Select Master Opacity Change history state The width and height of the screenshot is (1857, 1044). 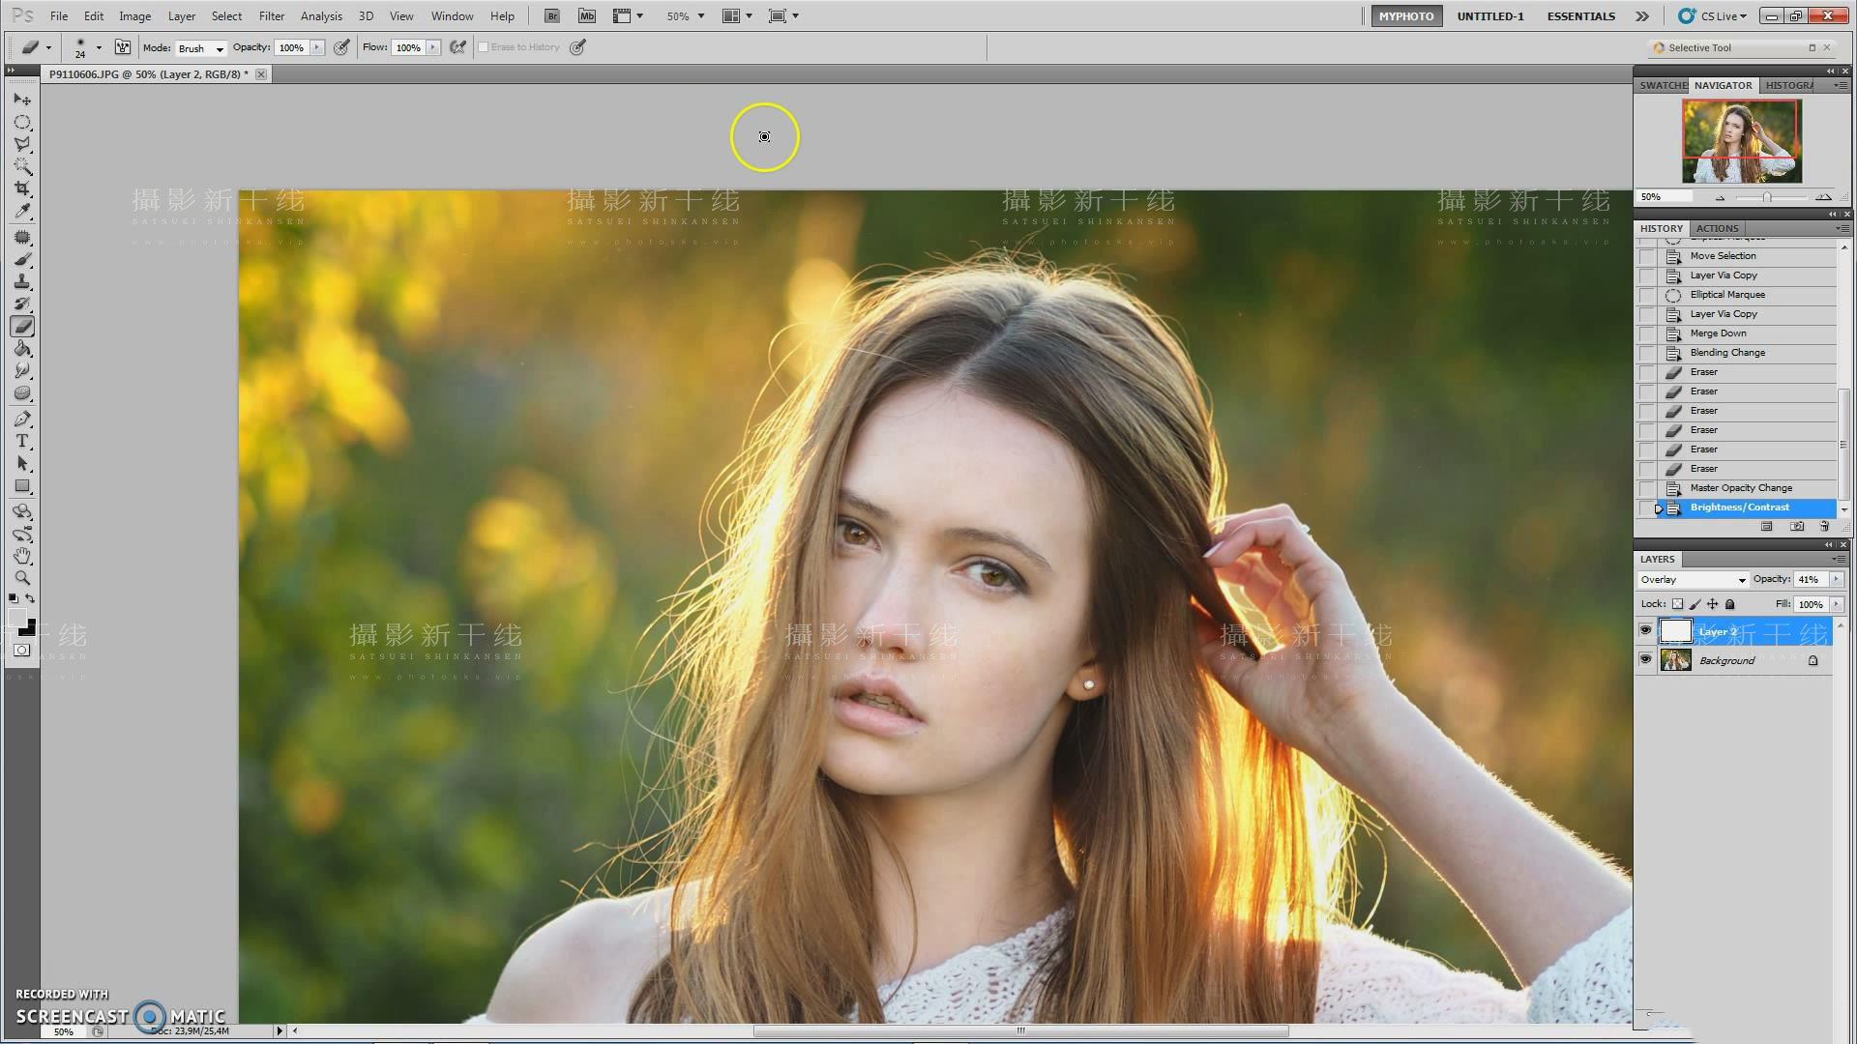(x=1740, y=488)
